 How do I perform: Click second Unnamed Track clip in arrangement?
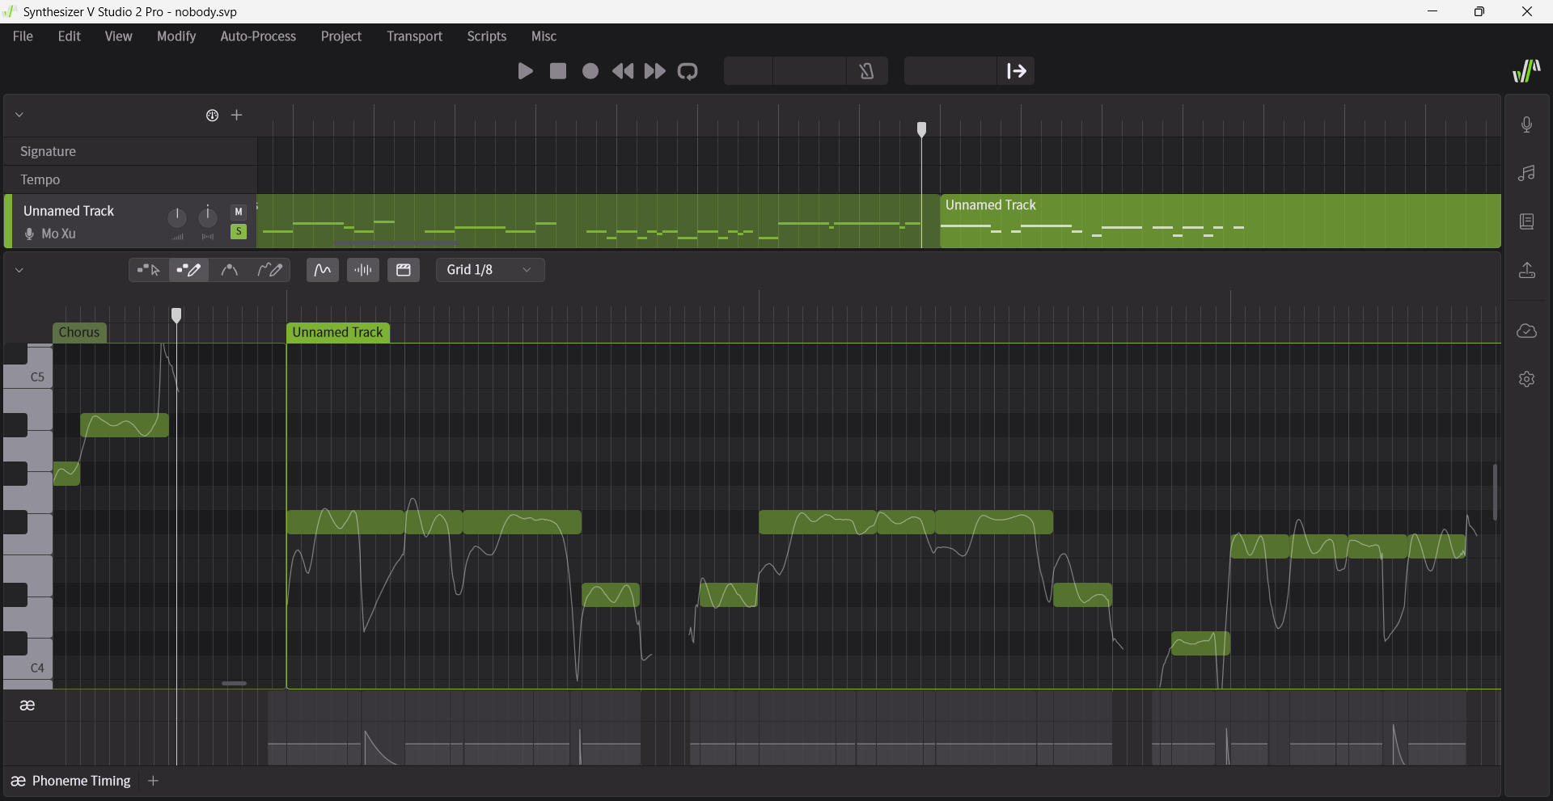pos(1220,221)
